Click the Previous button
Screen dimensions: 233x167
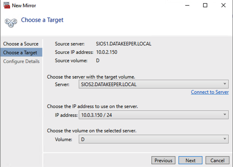pyautogui.click(x=163, y=160)
